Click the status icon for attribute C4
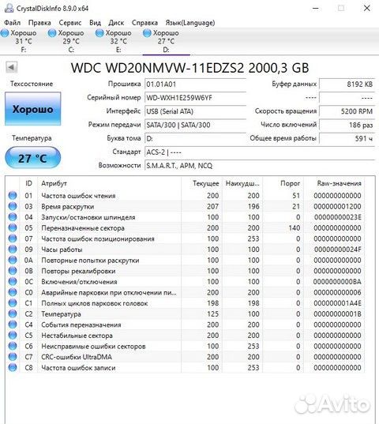 coord(13,325)
